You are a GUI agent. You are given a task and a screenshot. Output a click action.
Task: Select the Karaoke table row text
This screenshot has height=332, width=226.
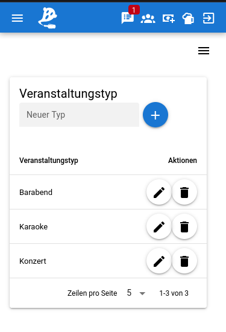33,227
